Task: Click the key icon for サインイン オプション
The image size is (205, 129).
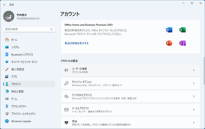Action: [66, 83]
